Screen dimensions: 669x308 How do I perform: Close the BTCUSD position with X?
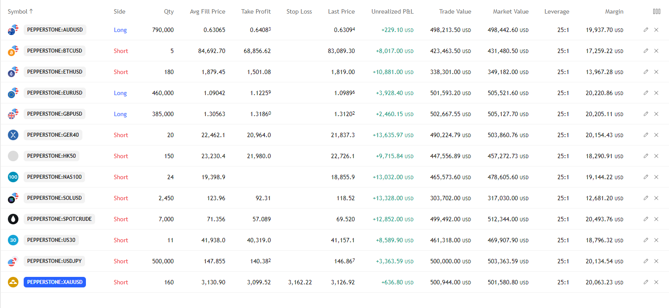click(656, 51)
